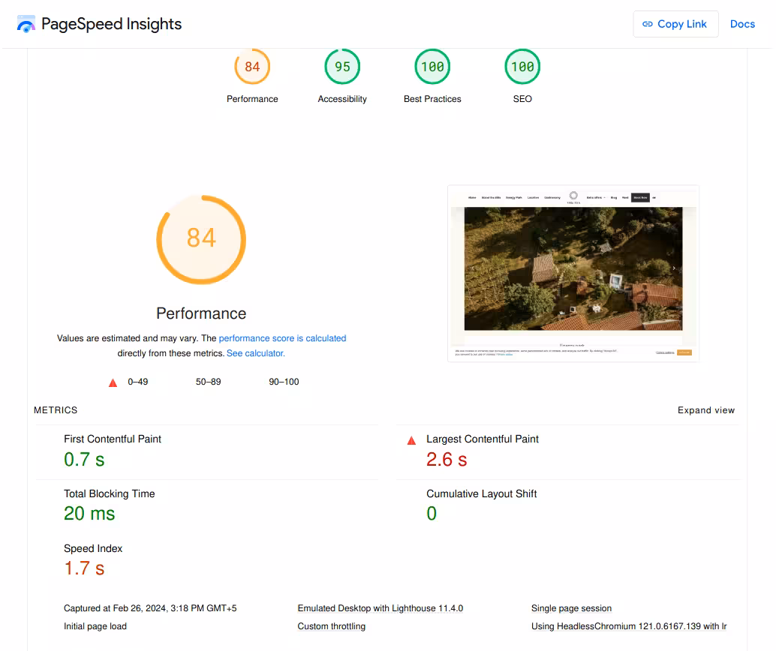Open the 'performance score is calculated' link
The width and height of the screenshot is (776, 651).
tap(283, 338)
